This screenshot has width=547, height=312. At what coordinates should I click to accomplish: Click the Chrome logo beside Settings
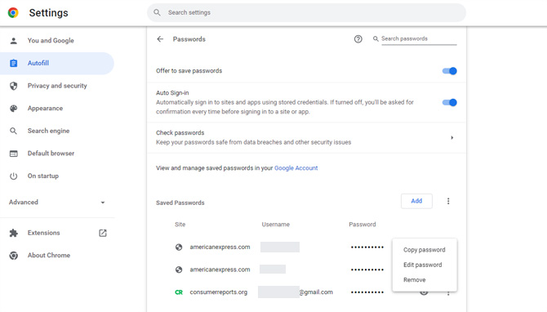(x=13, y=12)
